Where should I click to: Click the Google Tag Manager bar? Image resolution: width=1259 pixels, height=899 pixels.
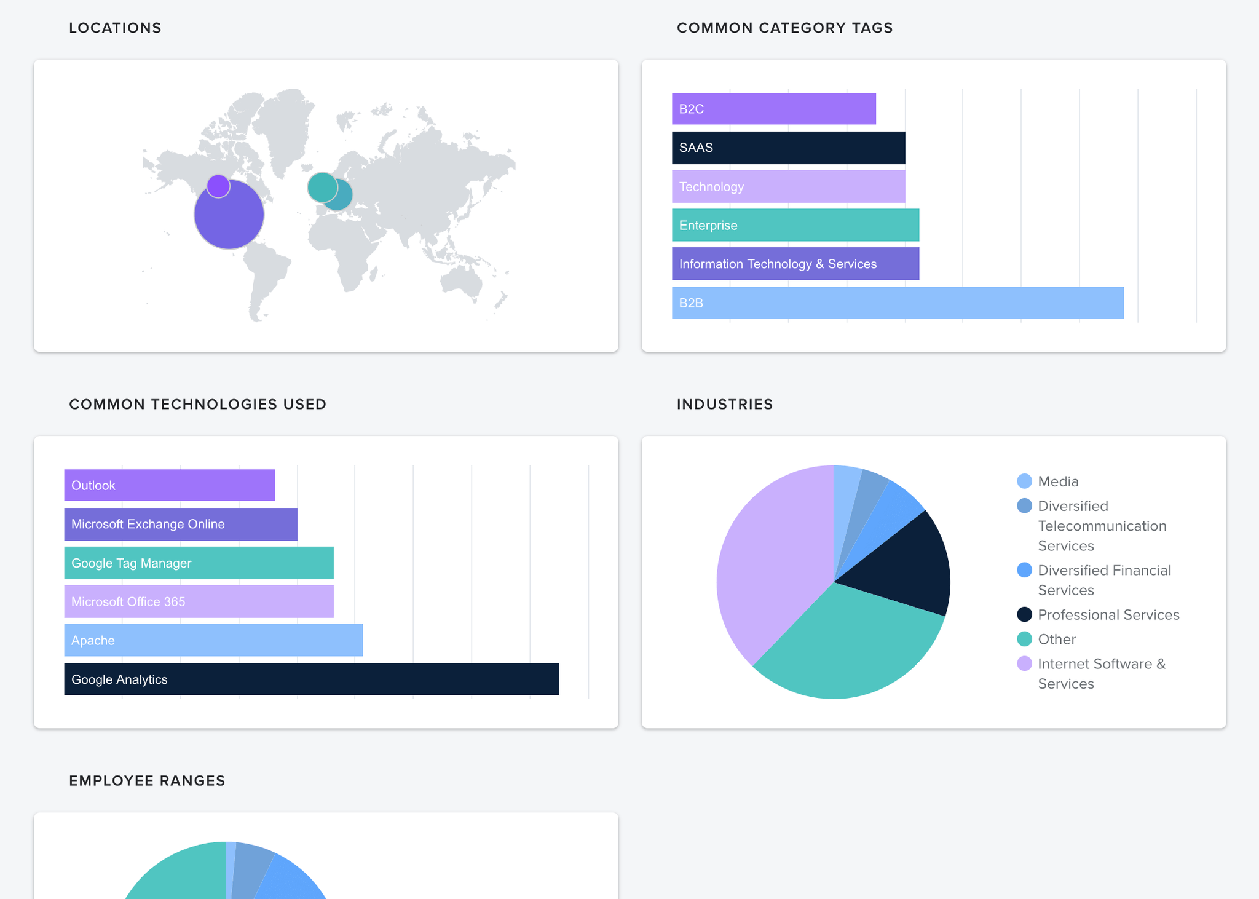(x=199, y=563)
